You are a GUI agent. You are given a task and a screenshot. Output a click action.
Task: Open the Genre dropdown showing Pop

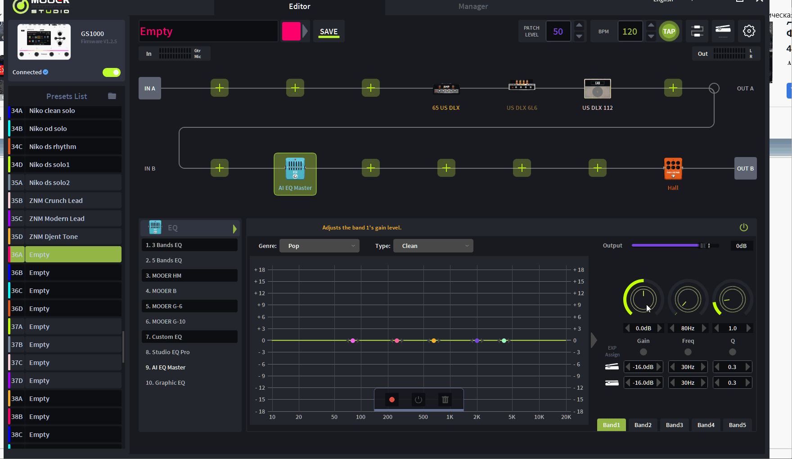pos(319,246)
